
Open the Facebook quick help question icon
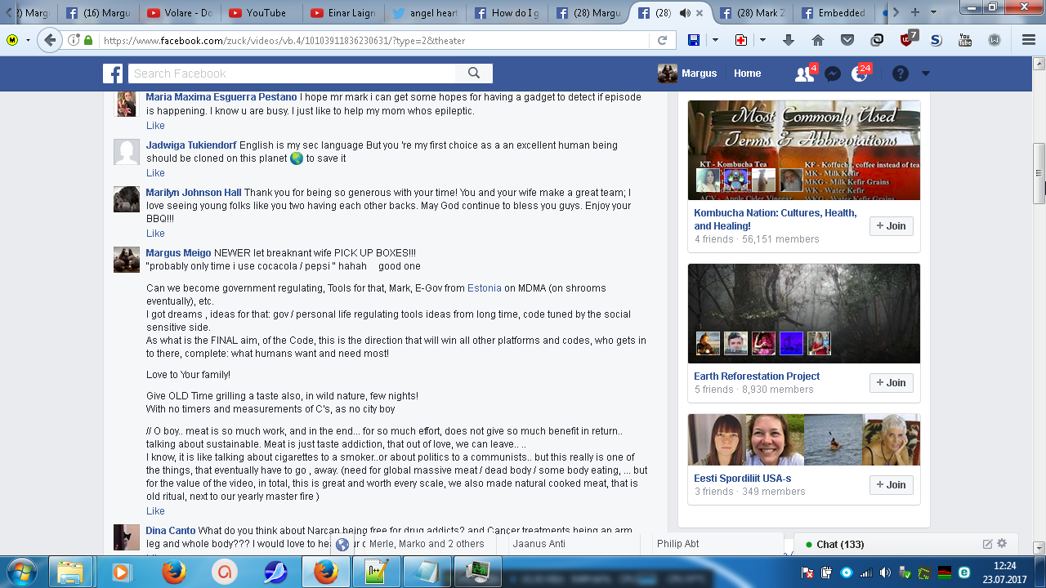[901, 73]
